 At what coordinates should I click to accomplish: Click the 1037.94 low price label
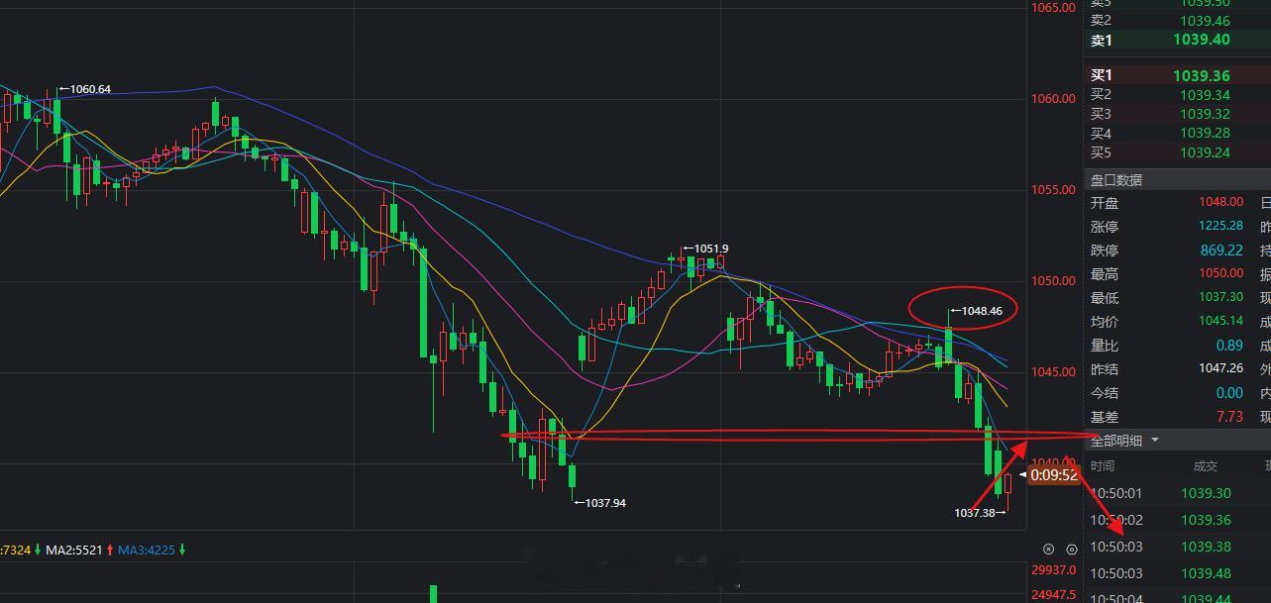point(605,503)
